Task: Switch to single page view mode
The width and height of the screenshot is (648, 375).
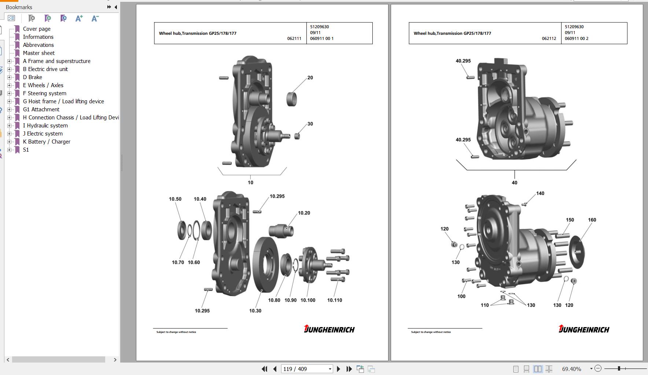Action: click(516, 369)
